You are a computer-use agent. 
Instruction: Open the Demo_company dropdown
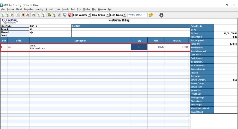(x=82, y=15)
